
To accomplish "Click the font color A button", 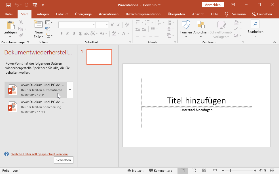I will pos(124,33).
